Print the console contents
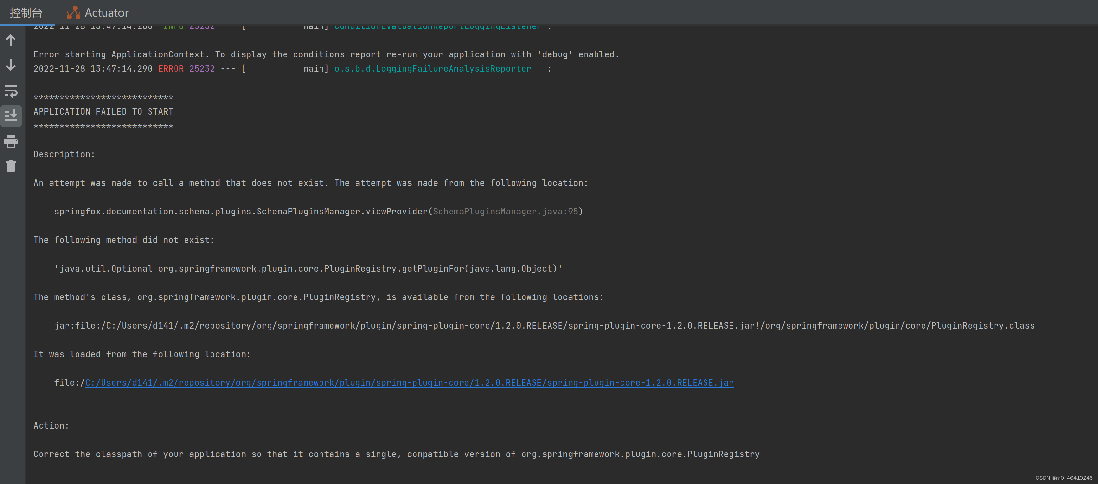This screenshot has height=484, width=1098. (x=11, y=141)
